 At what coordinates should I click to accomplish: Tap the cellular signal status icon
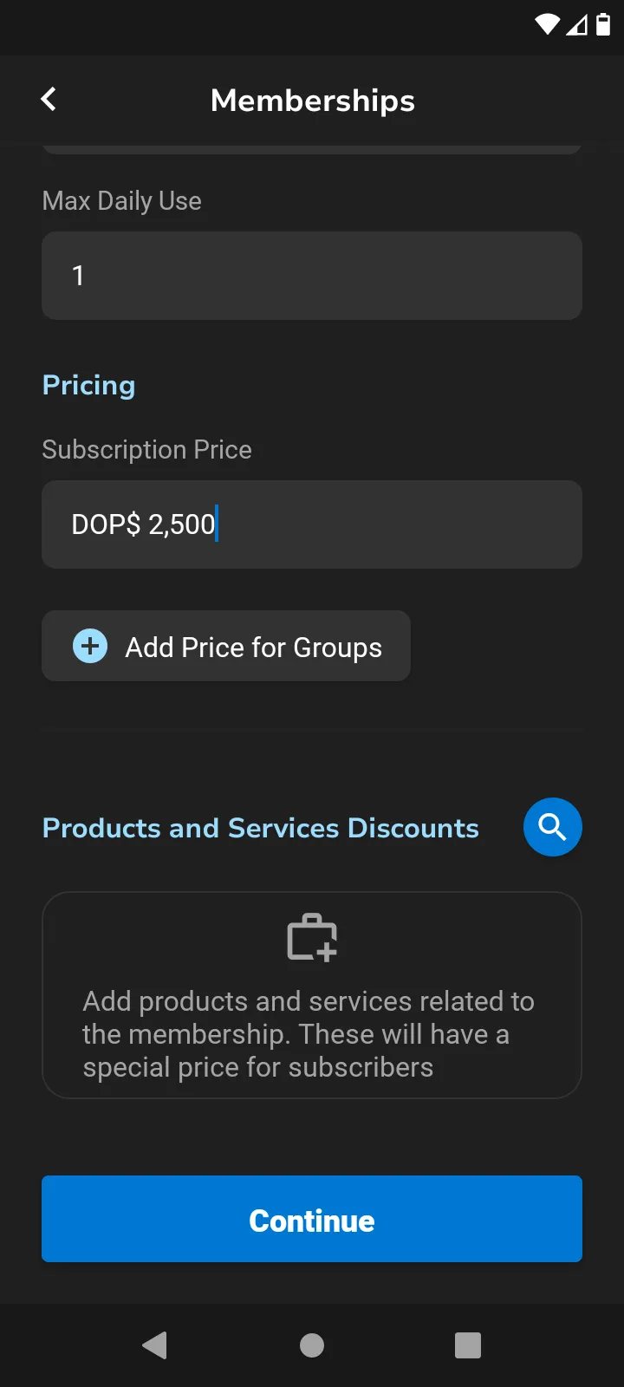pos(576,25)
